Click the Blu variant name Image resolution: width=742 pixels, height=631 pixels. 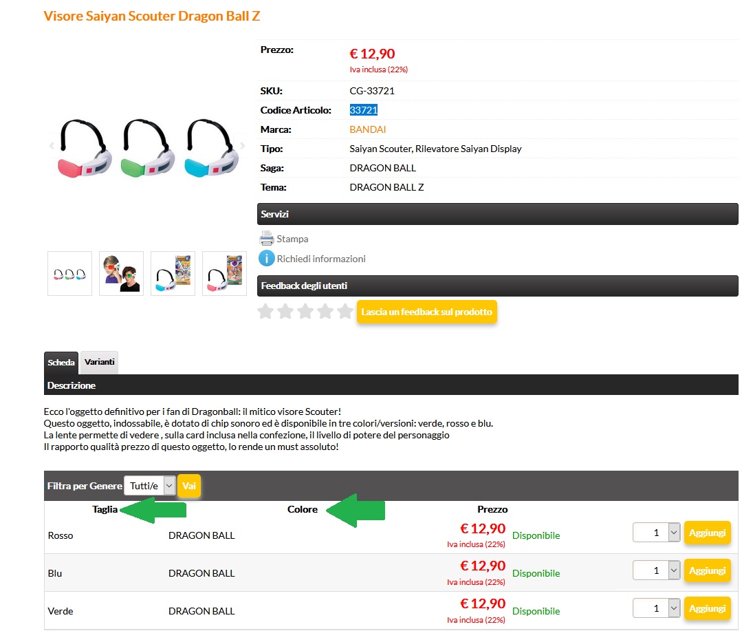pyautogui.click(x=55, y=573)
